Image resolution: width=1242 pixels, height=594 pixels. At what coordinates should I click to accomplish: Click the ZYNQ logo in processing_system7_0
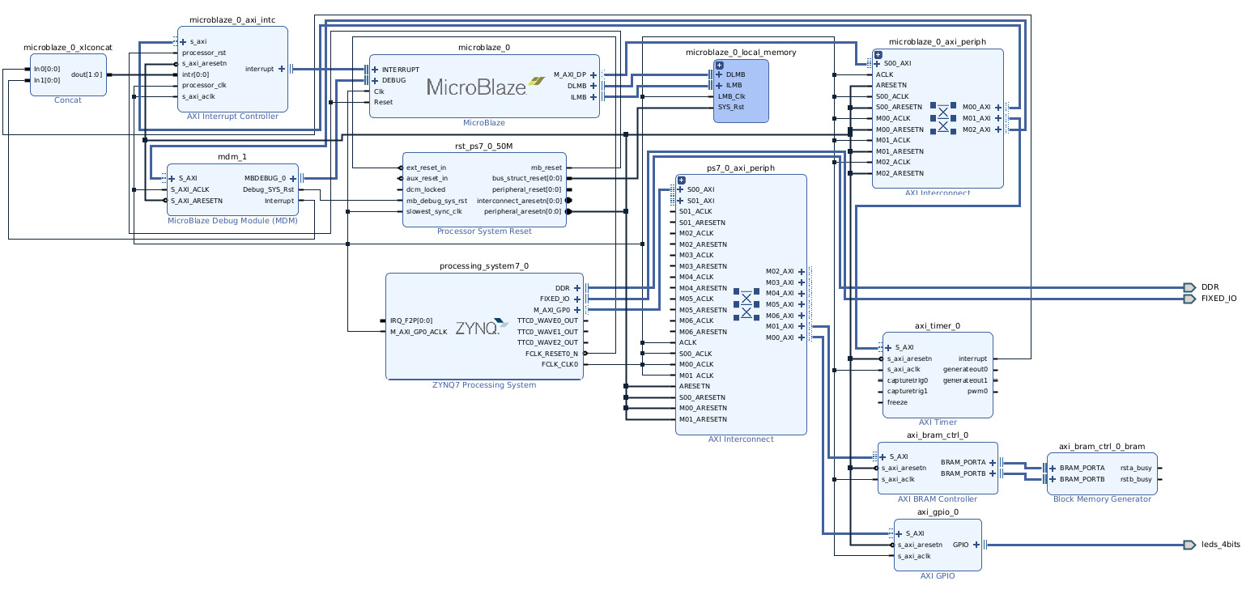point(483,328)
